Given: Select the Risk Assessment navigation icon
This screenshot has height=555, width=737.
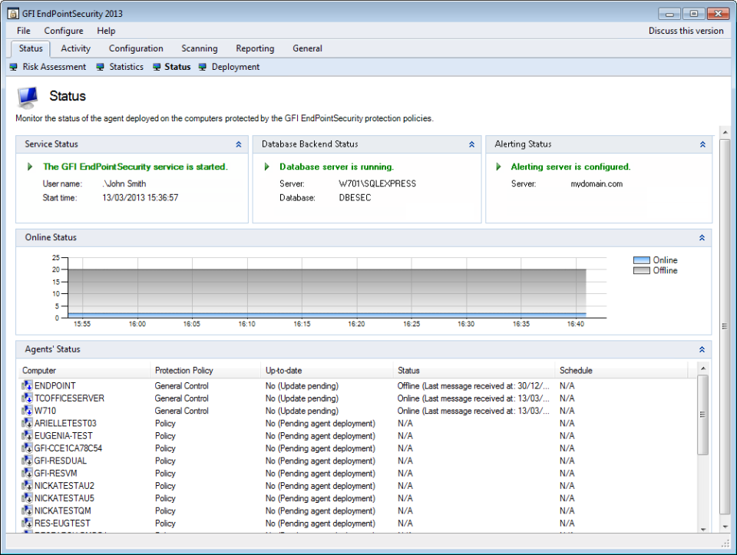Looking at the screenshot, I should tap(12, 67).
